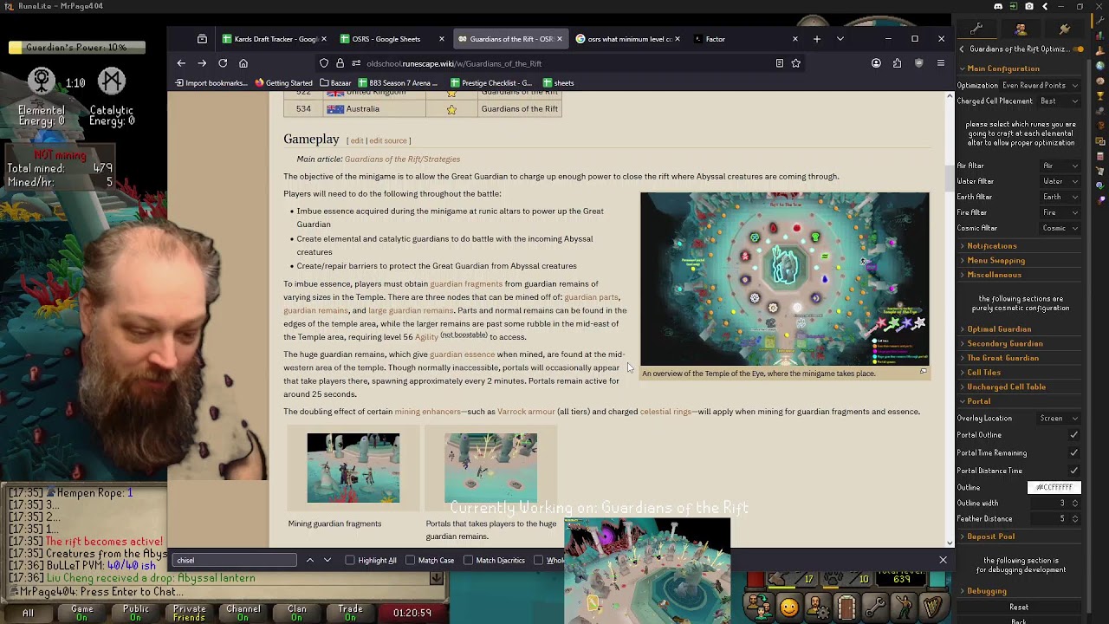Open in-game Music harp tab
This screenshot has width=1109, height=624.
click(x=933, y=608)
